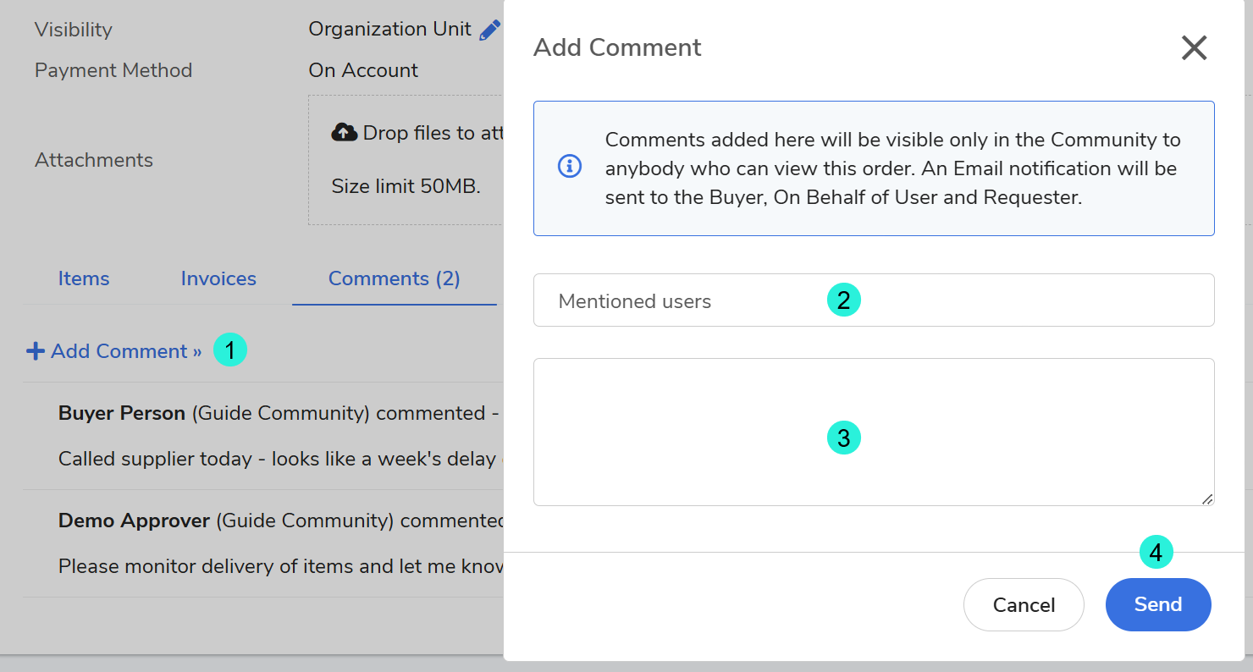Click the plus icon before Add Comment

36,351
